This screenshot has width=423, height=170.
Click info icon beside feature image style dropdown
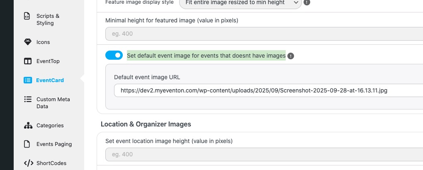tap(307, 2)
